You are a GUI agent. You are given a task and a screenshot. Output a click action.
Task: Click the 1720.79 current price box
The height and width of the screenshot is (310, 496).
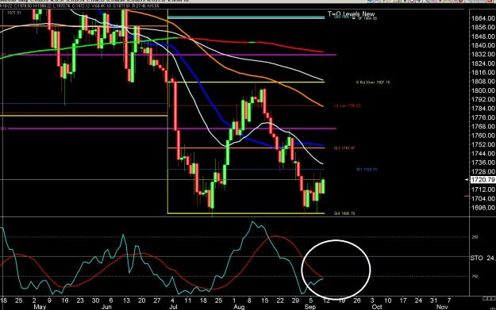483,180
